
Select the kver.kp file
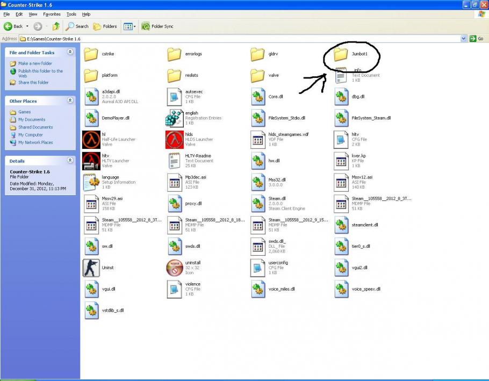point(341,161)
